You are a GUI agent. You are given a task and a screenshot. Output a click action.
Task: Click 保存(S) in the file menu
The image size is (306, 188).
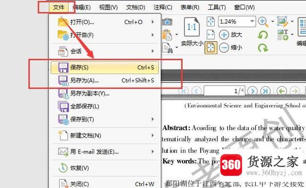click(x=105, y=67)
